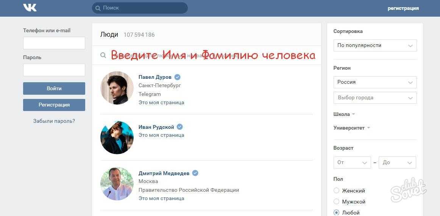The image size is (440, 216).
Task: Open the Россия region dropdown
Action: pos(375,82)
